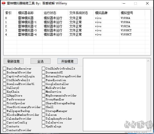Tick the Contacts checkbox
The height and width of the screenshot is (134, 154).
(5, 126)
